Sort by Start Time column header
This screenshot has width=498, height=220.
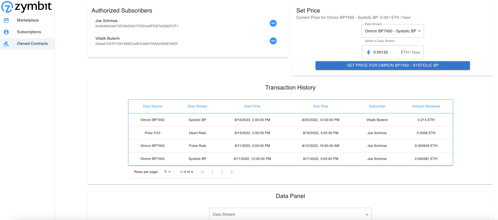pos(252,106)
